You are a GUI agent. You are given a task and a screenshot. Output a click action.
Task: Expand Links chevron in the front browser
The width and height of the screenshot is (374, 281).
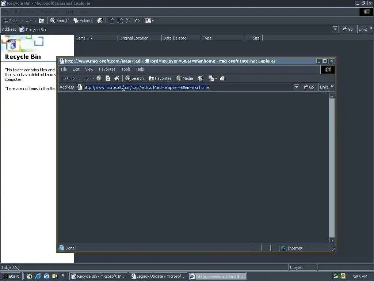click(332, 86)
